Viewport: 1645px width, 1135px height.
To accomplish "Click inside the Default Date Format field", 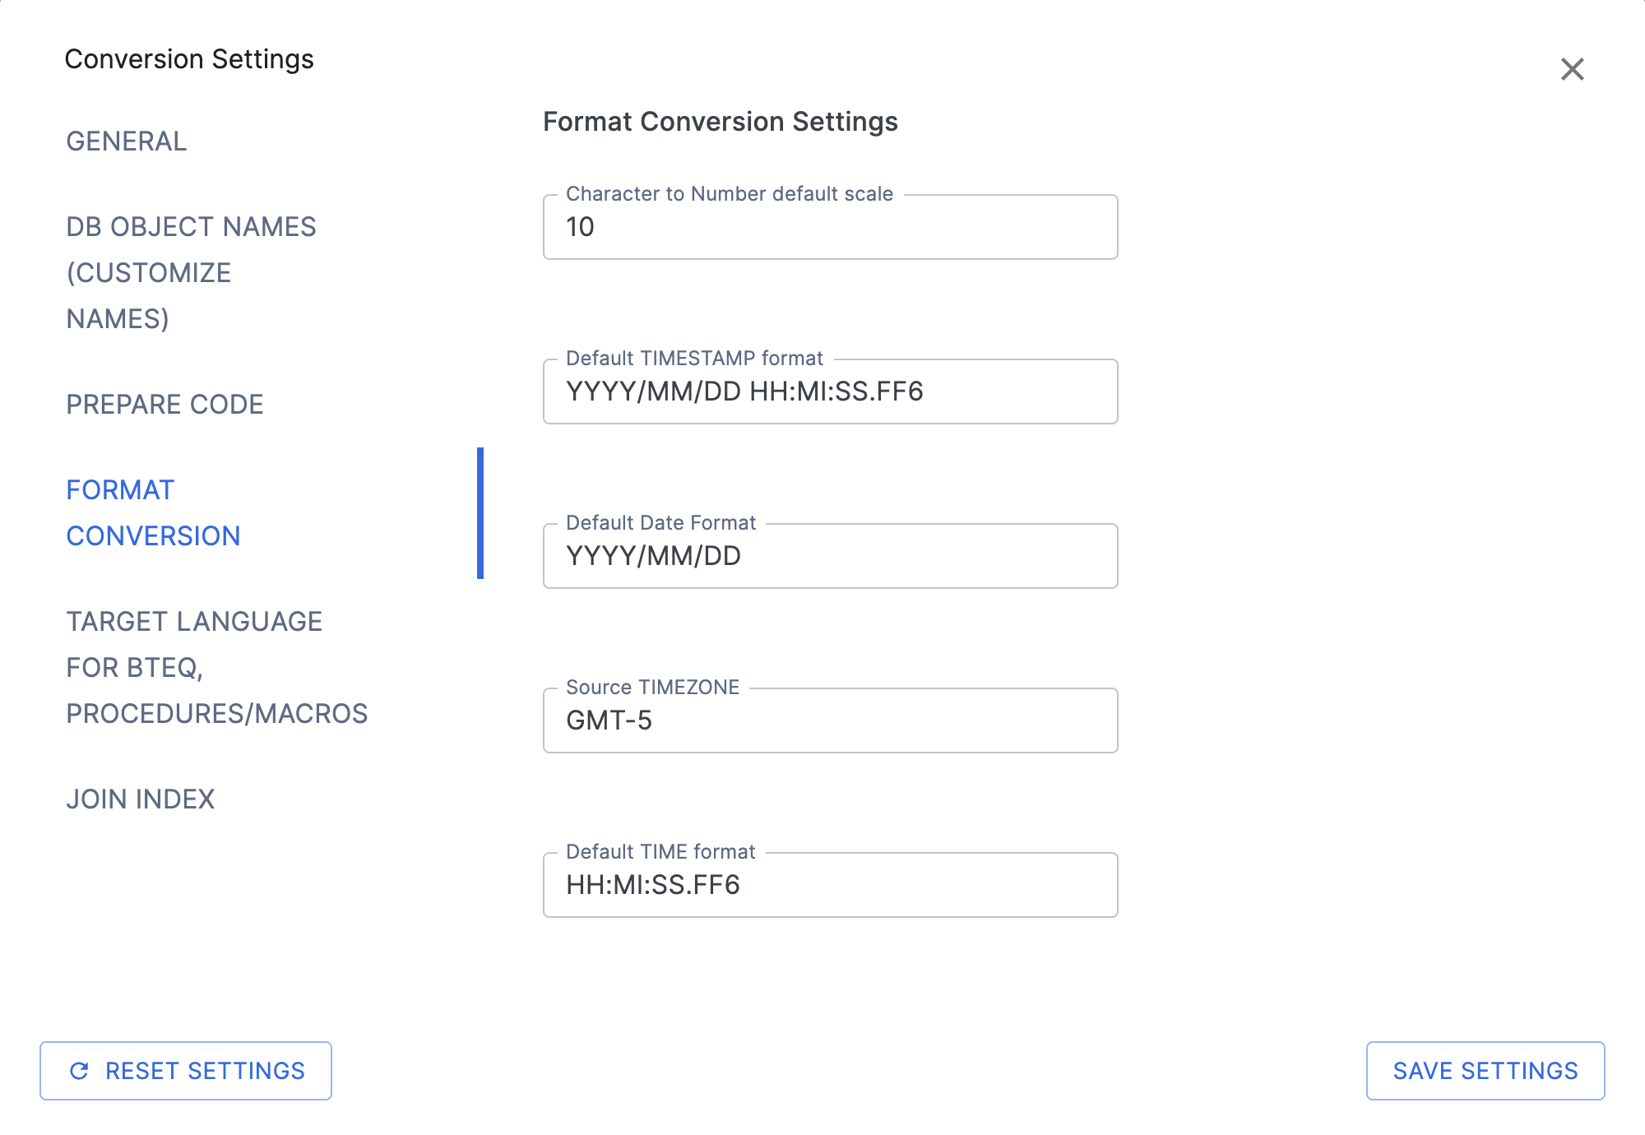I will click(829, 556).
